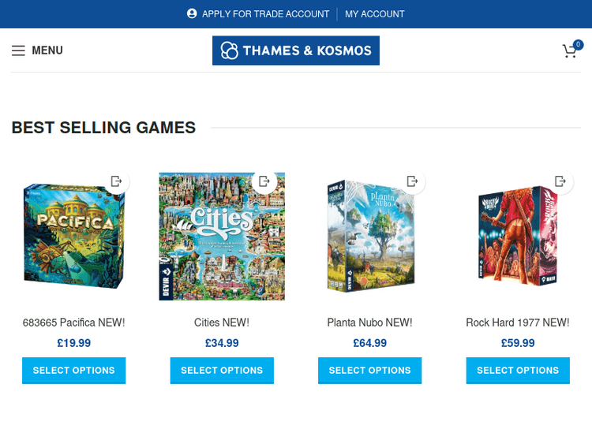View the Planta Nubo box image
This screenshot has width=592, height=444.
coord(369,237)
